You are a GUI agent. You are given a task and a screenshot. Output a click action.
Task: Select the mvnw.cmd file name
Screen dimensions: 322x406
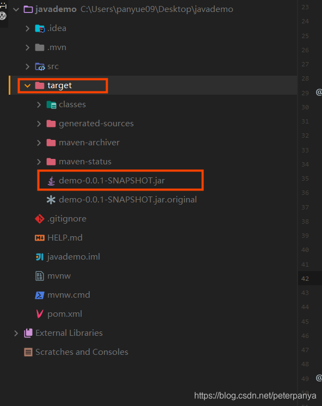(x=69, y=295)
